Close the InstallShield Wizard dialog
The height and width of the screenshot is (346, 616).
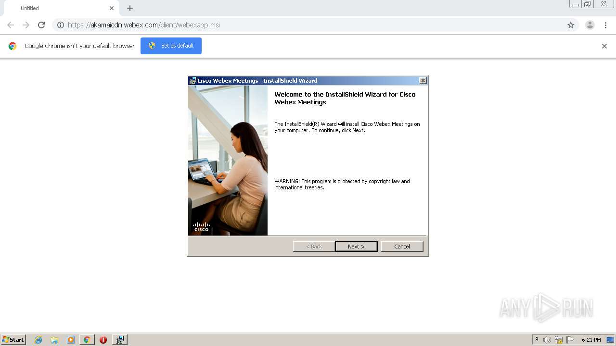pos(423,81)
